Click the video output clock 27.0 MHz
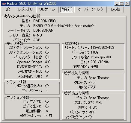The height and width of the screenshot is (123, 131). point(95,103)
